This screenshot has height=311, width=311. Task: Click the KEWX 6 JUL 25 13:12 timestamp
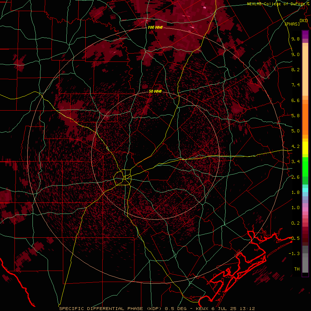click(x=225, y=309)
